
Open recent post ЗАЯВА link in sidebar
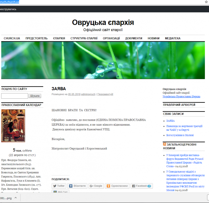point(170,121)
